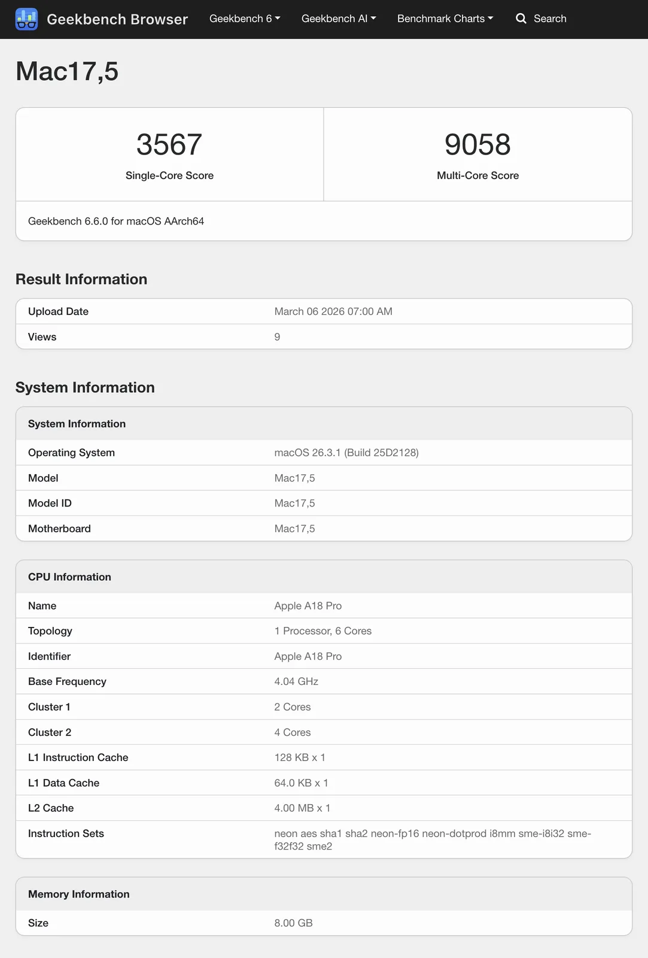Click the Views count value
The image size is (648, 958).
(x=277, y=337)
